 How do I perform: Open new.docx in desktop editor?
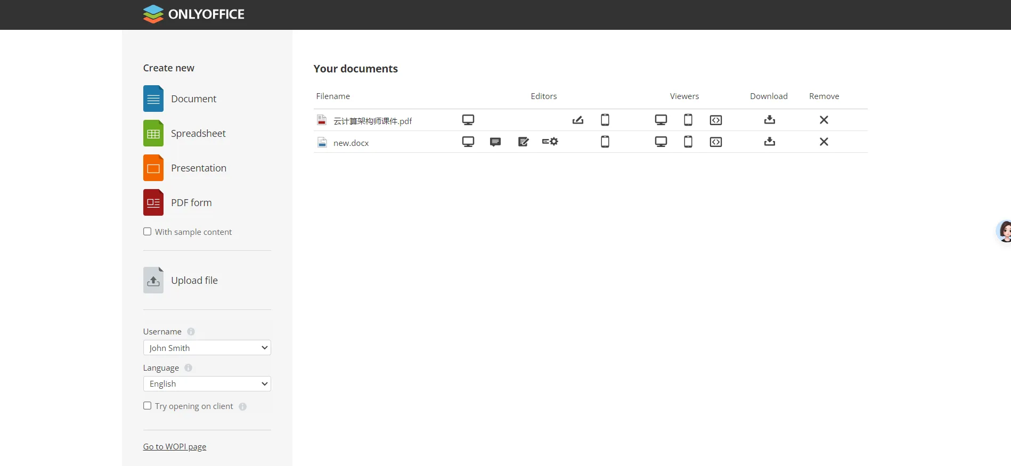(468, 142)
